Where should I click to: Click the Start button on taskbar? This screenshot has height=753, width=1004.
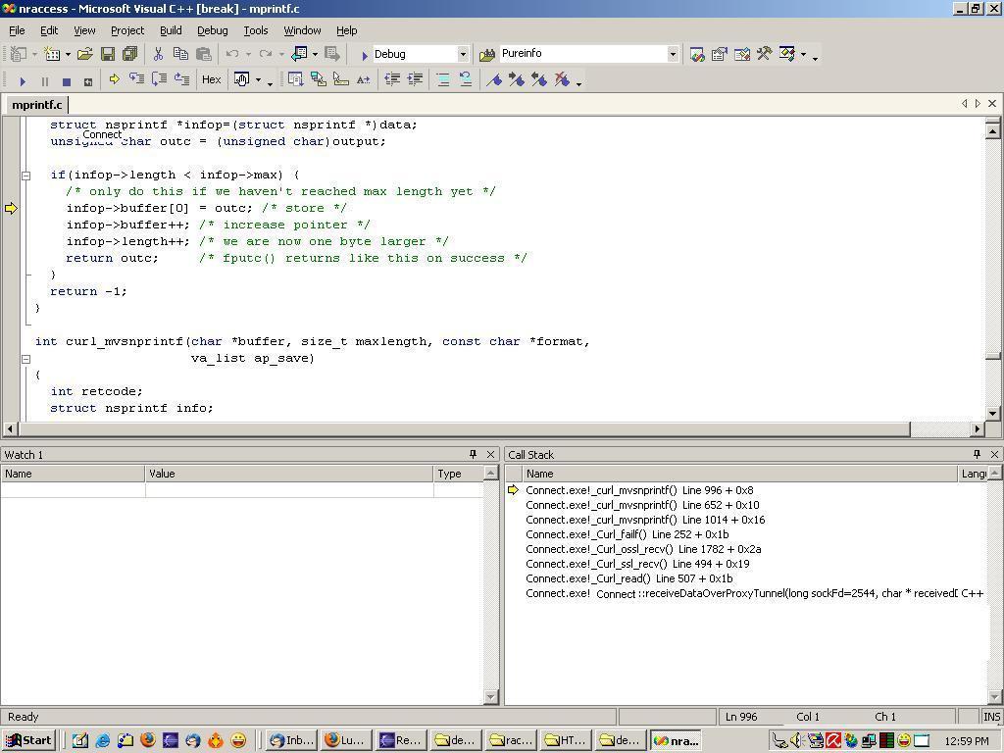coord(28,740)
